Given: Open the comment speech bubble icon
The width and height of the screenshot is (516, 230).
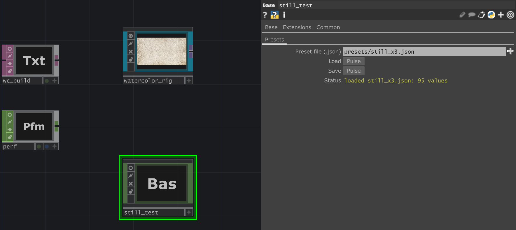Looking at the screenshot, I should (x=472, y=15).
